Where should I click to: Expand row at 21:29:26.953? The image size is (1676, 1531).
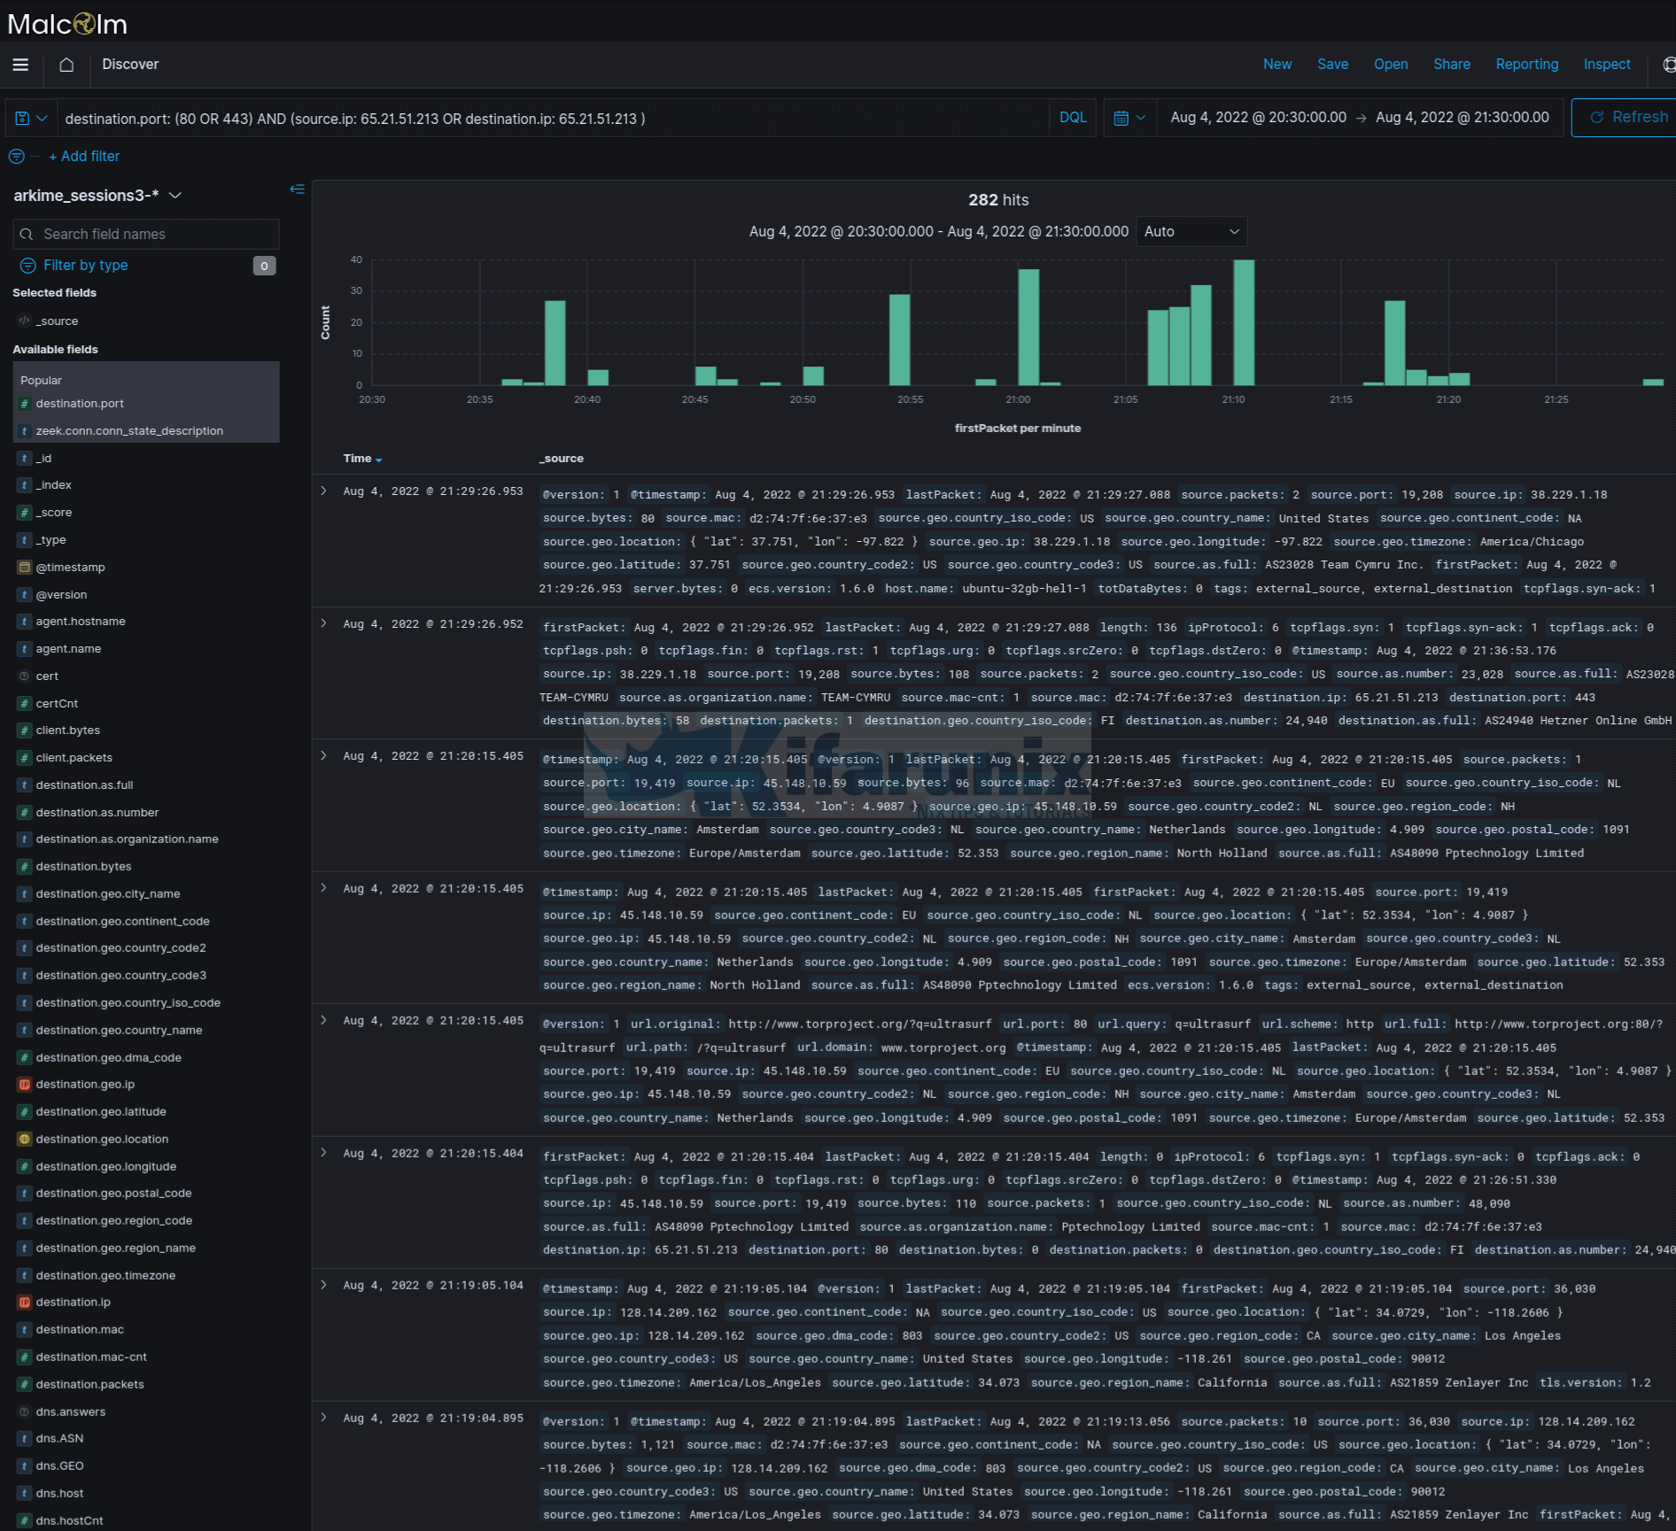[x=324, y=491]
